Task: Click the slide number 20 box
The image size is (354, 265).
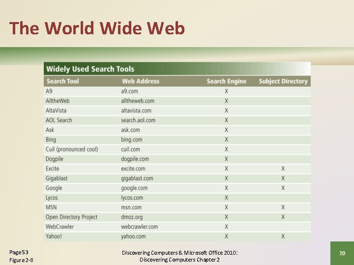Action: click(x=342, y=253)
